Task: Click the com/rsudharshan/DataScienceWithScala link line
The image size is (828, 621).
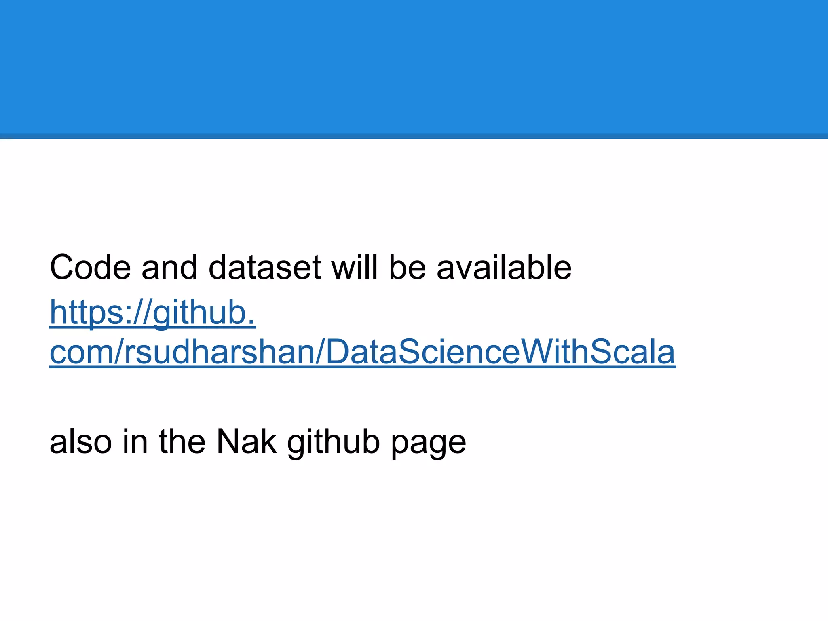Action: (x=362, y=352)
